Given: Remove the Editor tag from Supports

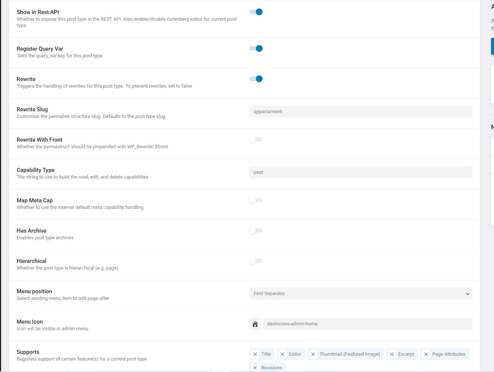Looking at the screenshot, I should (282, 354).
